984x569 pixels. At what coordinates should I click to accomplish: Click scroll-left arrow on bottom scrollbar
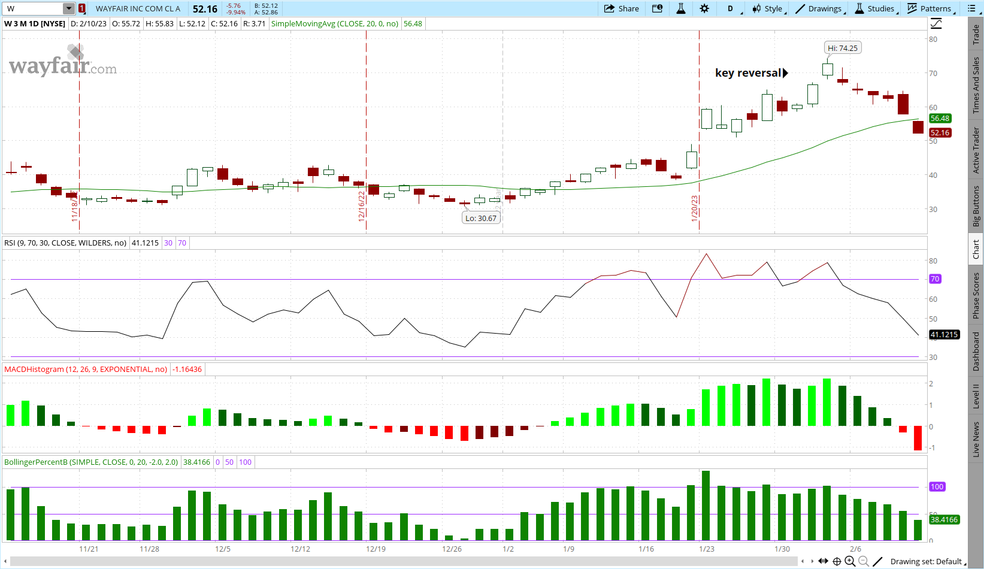point(6,561)
